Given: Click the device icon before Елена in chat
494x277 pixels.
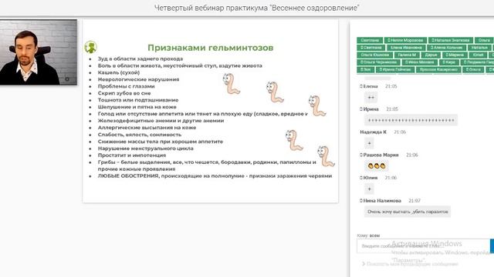Looking at the screenshot, I should pyautogui.click(x=361, y=86).
